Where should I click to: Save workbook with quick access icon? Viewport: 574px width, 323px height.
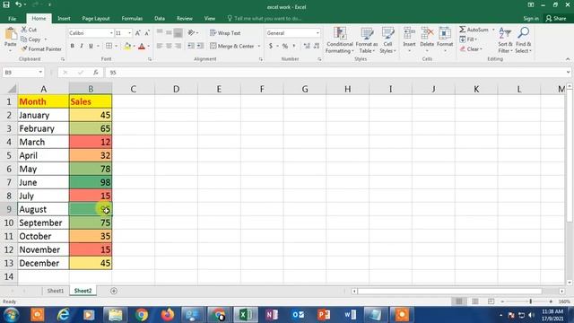point(6,4)
